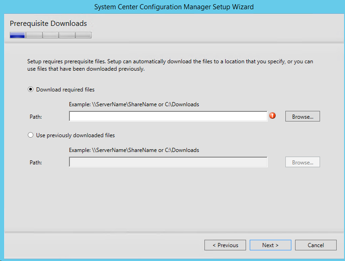
Task: Go back with the Previous button
Action: point(225,245)
